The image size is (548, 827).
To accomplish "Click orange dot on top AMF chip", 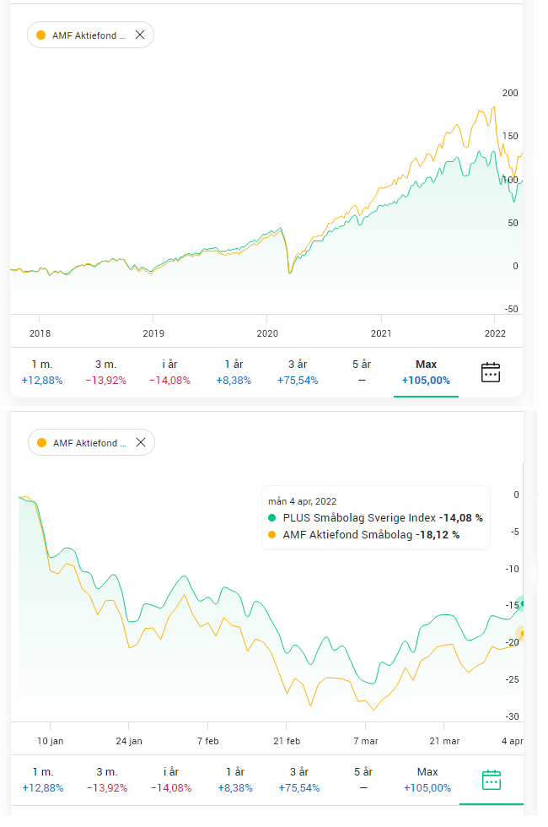I will coord(41,35).
